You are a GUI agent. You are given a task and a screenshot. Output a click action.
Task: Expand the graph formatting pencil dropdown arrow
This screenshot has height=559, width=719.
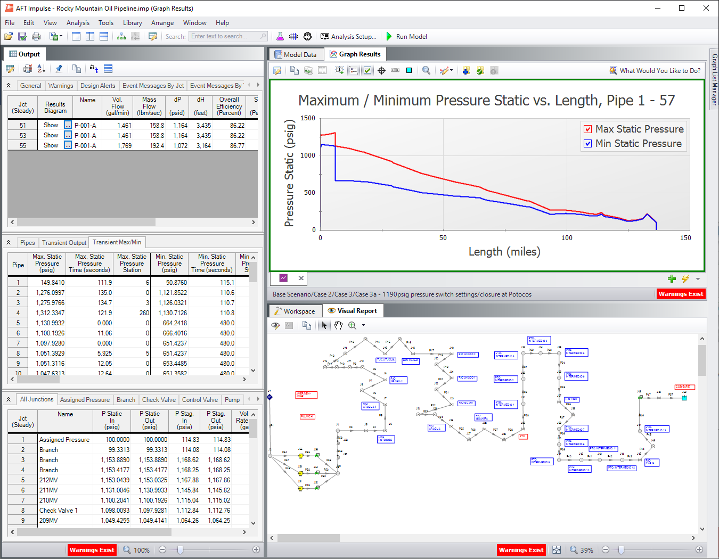pyautogui.click(x=452, y=70)
